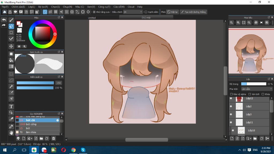Select the Hand pan tool

point(11,133)
